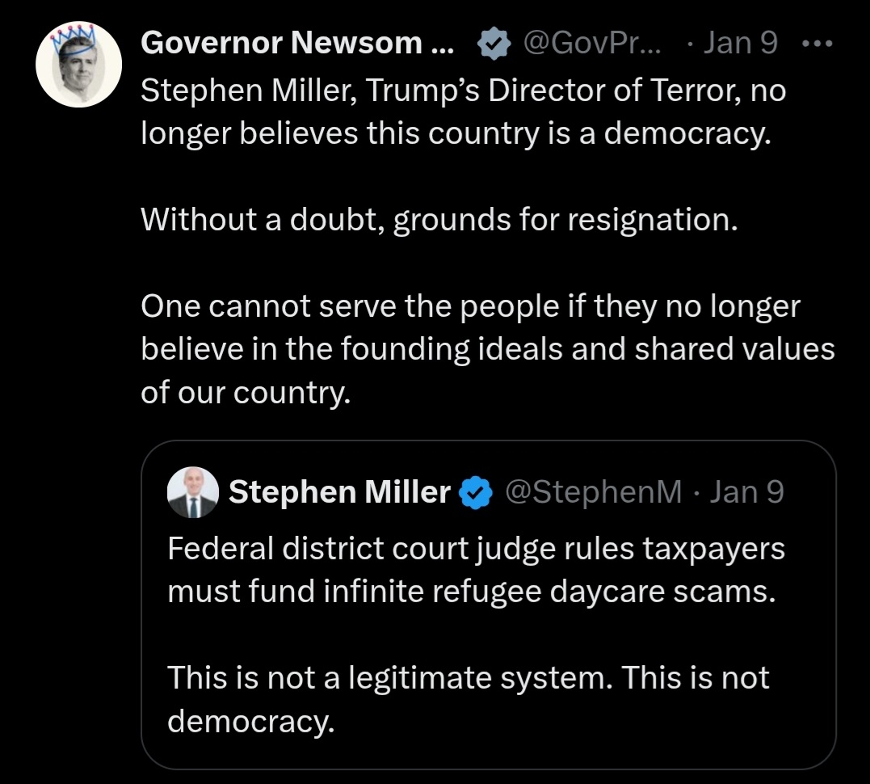Image resolution: width=870 pixels, height=784 pixels.
Task: Click Stephen Miller's blue verified checkmark
Action: tap(477, 491)
